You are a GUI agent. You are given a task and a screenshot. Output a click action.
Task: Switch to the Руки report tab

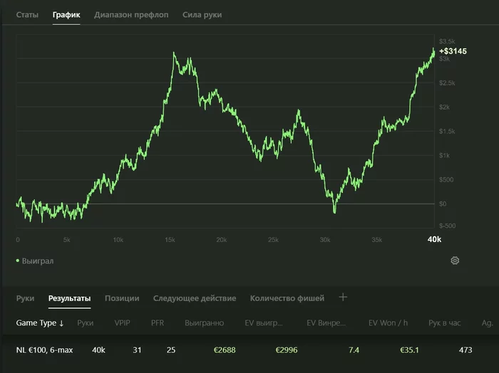[x=25, y=298]
